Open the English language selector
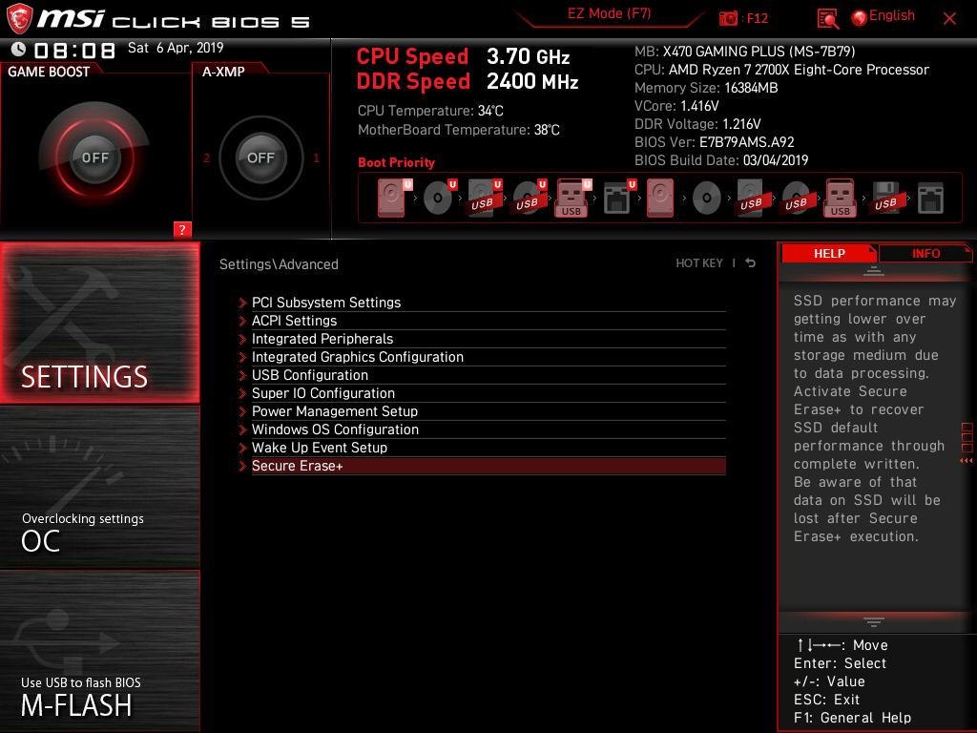The width and height of the screenshot is (977, 733). pos(892,16)
